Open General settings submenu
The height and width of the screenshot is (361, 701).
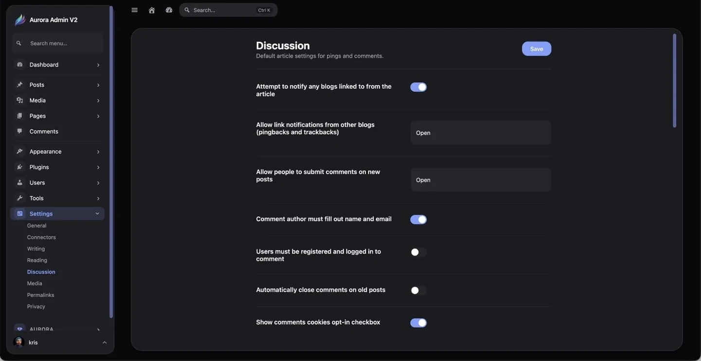point(37,226)
